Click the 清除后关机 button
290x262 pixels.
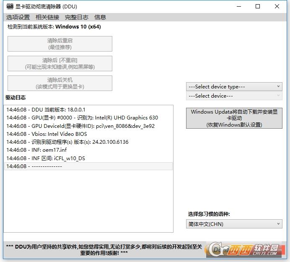coord(60,83)
